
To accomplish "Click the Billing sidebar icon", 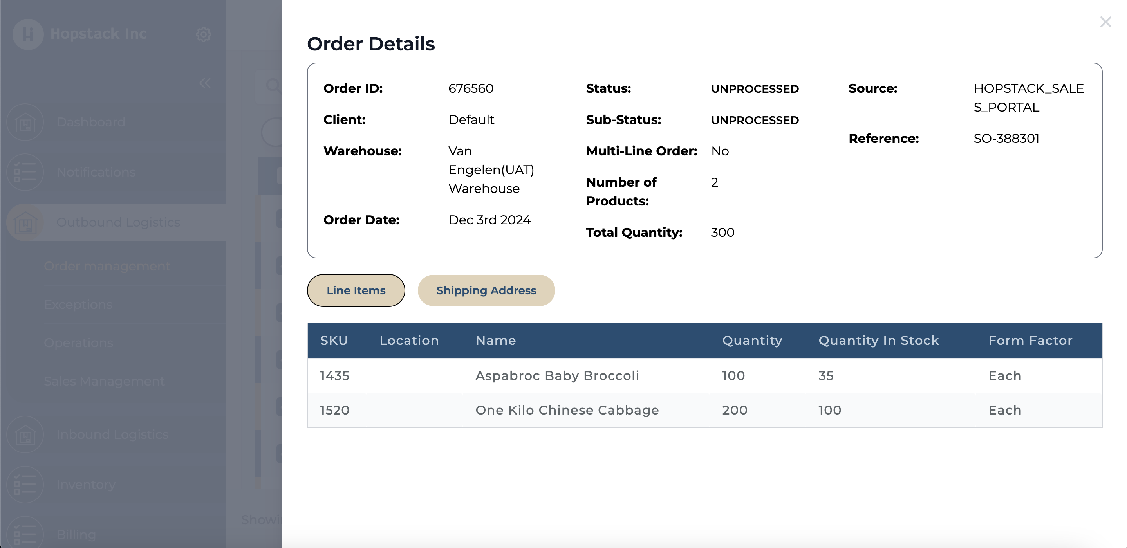I will pos(25,534).
